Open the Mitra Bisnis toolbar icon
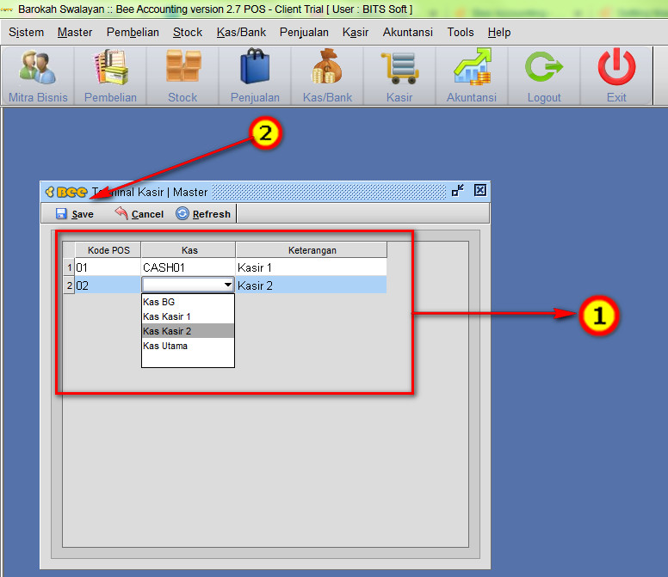Viewport: 668px width, 577px height. (38, 76)
